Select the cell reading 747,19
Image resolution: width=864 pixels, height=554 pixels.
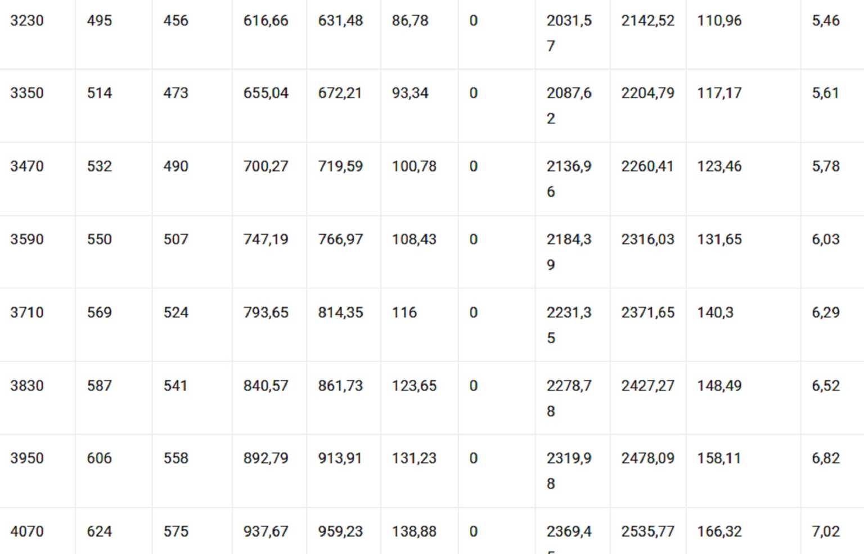pyautogui.click(x=265, y=239)
